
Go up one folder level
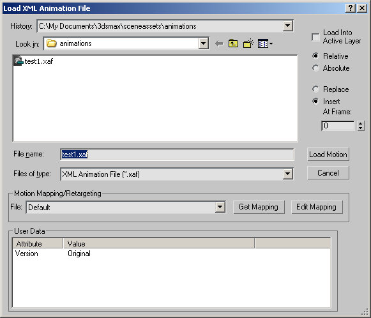tap(233, 44)
